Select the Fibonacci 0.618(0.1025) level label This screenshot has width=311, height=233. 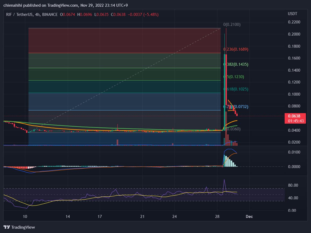236,89
